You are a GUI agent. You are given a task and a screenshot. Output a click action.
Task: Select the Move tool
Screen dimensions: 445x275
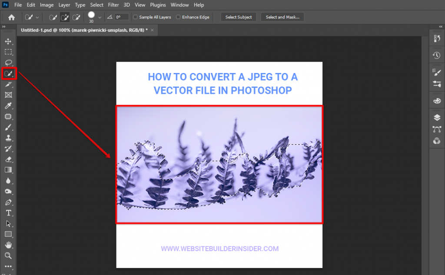coord(8,42)
